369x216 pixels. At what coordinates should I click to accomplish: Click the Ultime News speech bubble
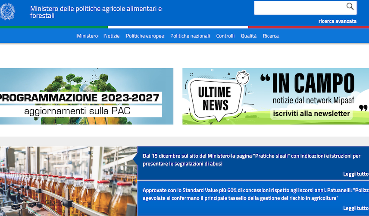[x=214, y=98]
